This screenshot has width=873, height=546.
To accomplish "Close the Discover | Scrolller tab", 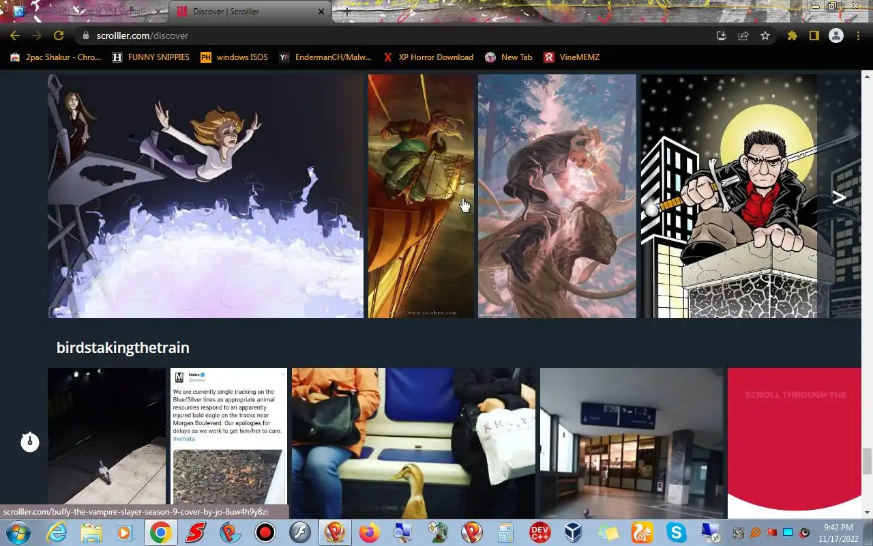I will (x=321, y=12).
